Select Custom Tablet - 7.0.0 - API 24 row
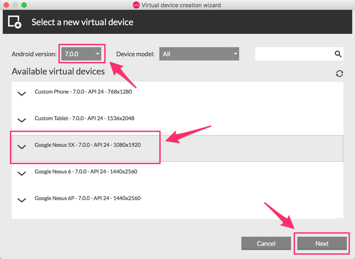Screen dimensions: 355x259 click(x=177, y=122)
